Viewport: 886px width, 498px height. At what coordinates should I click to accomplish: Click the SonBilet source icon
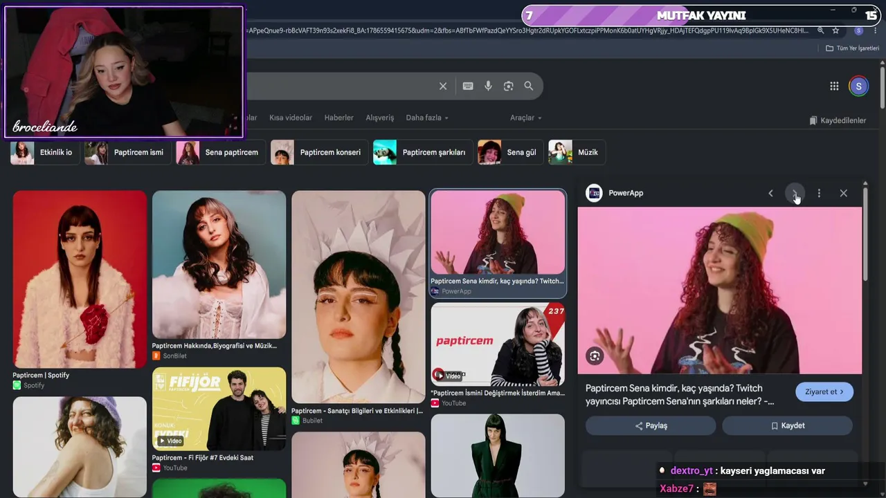[156, 356]
